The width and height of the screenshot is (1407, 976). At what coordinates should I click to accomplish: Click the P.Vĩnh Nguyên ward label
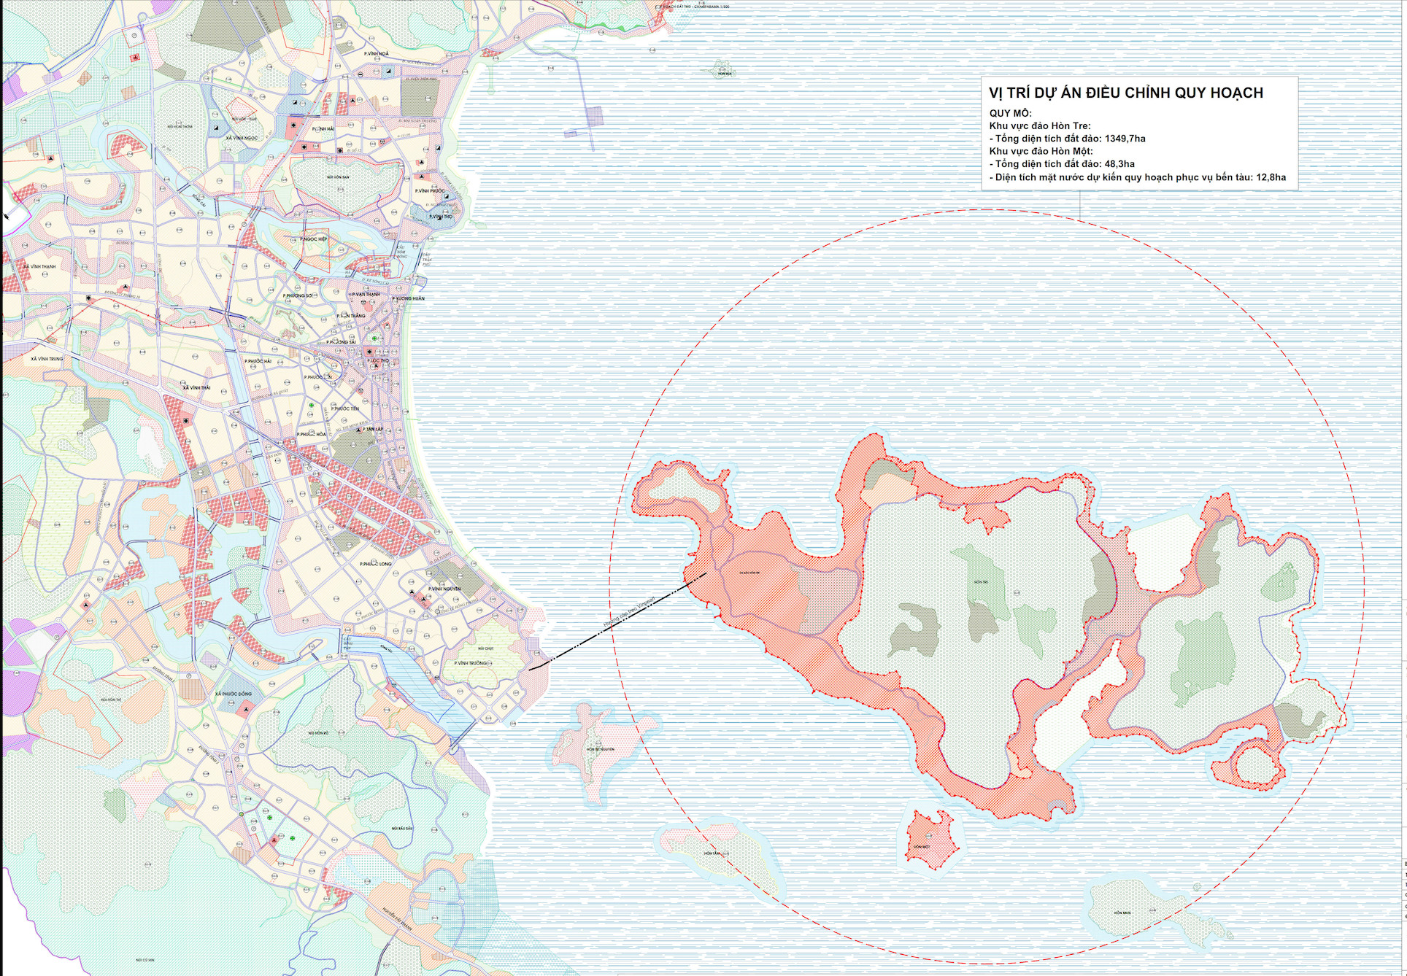[x=444, y=589]
